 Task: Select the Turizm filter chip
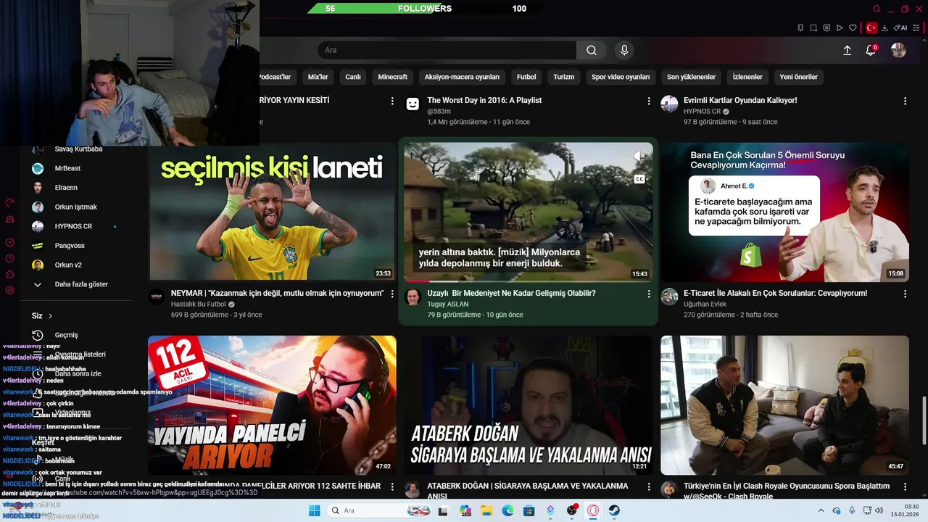click(x=563, y=77)
